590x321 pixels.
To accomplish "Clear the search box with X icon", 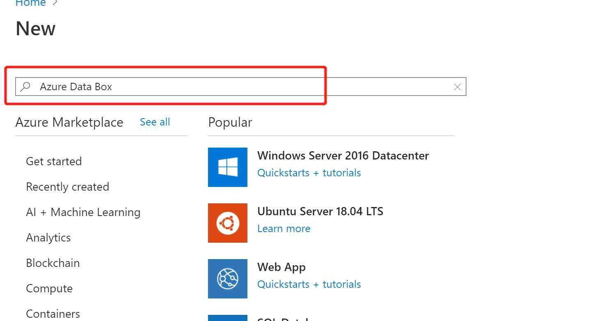I will (457, 87).
